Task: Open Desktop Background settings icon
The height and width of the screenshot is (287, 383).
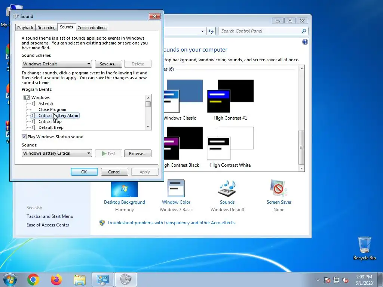Action: (x=124, y=189)
